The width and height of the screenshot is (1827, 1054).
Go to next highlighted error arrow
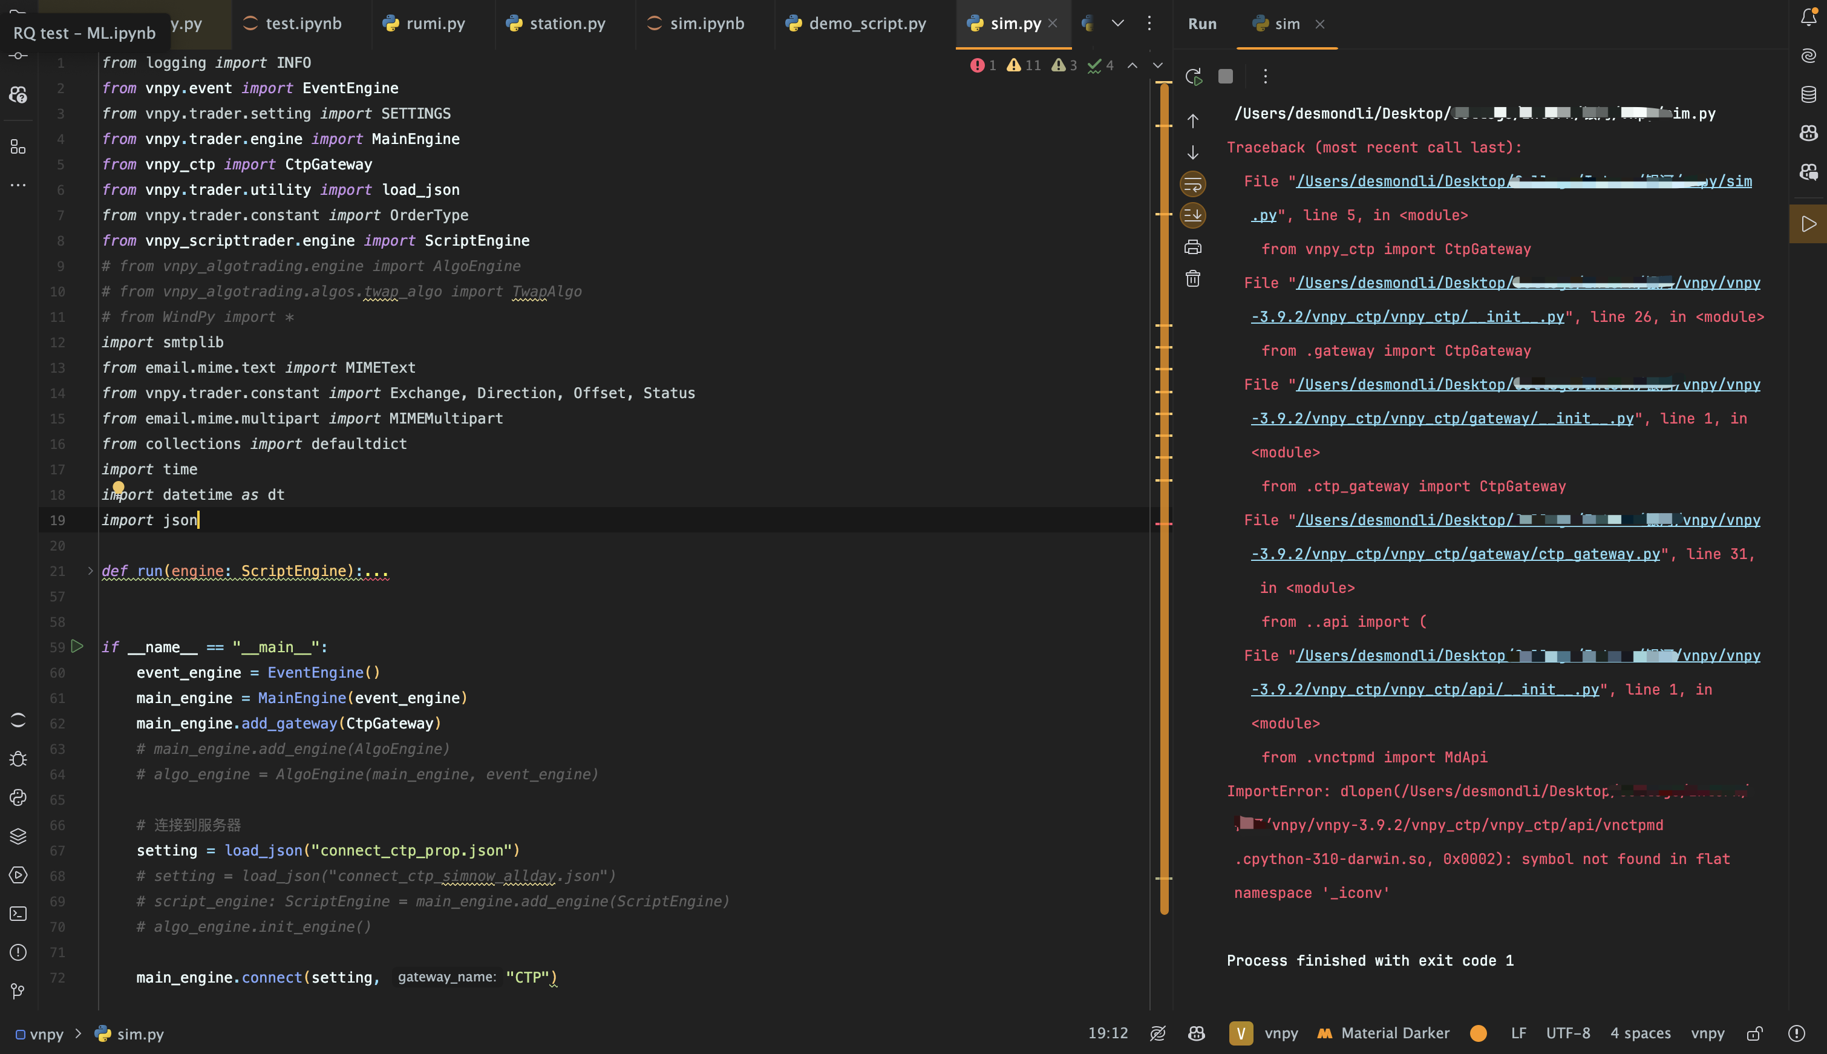[1158, 65]
